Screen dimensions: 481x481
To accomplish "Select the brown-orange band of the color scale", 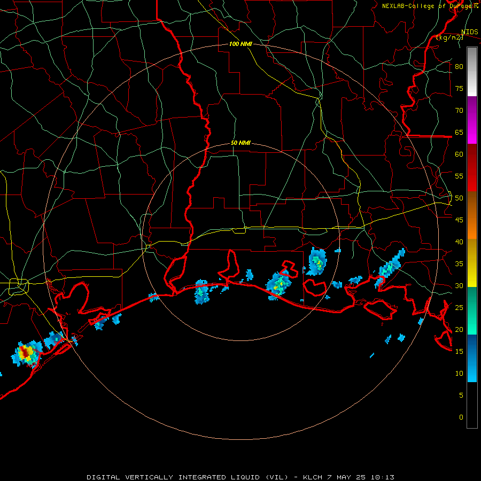I will click(472, 215).
